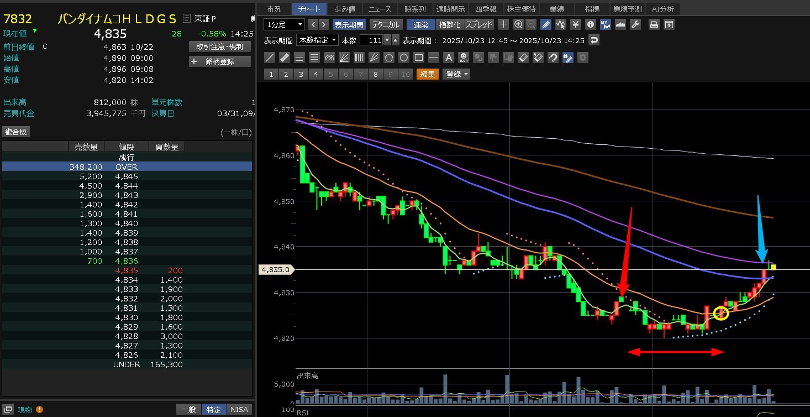Expand the 登録 dropdown menu
Viewport: 810px width, 417px height.
click(x=457, y=74)
